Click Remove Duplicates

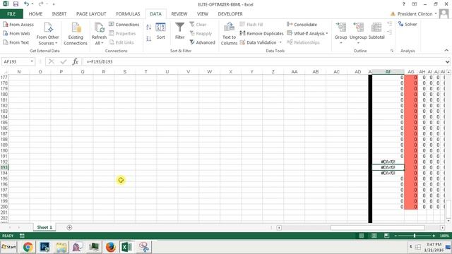coord(262,33)
